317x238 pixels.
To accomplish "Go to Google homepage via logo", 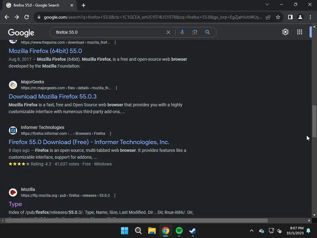I will pos(21,33).
